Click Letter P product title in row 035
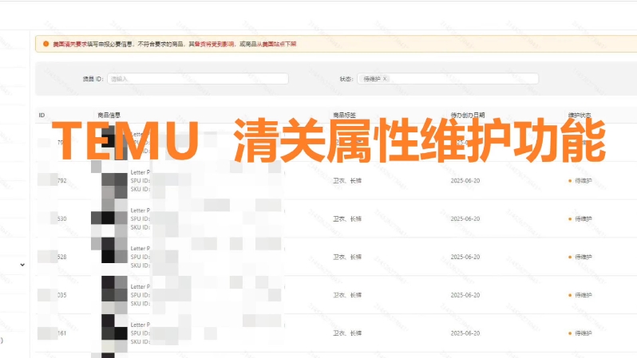 point(140,286)
